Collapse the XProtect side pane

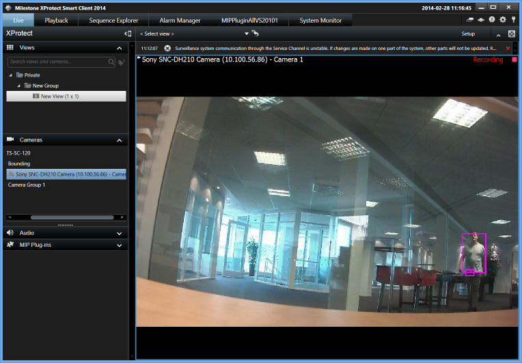click(128, 33)
